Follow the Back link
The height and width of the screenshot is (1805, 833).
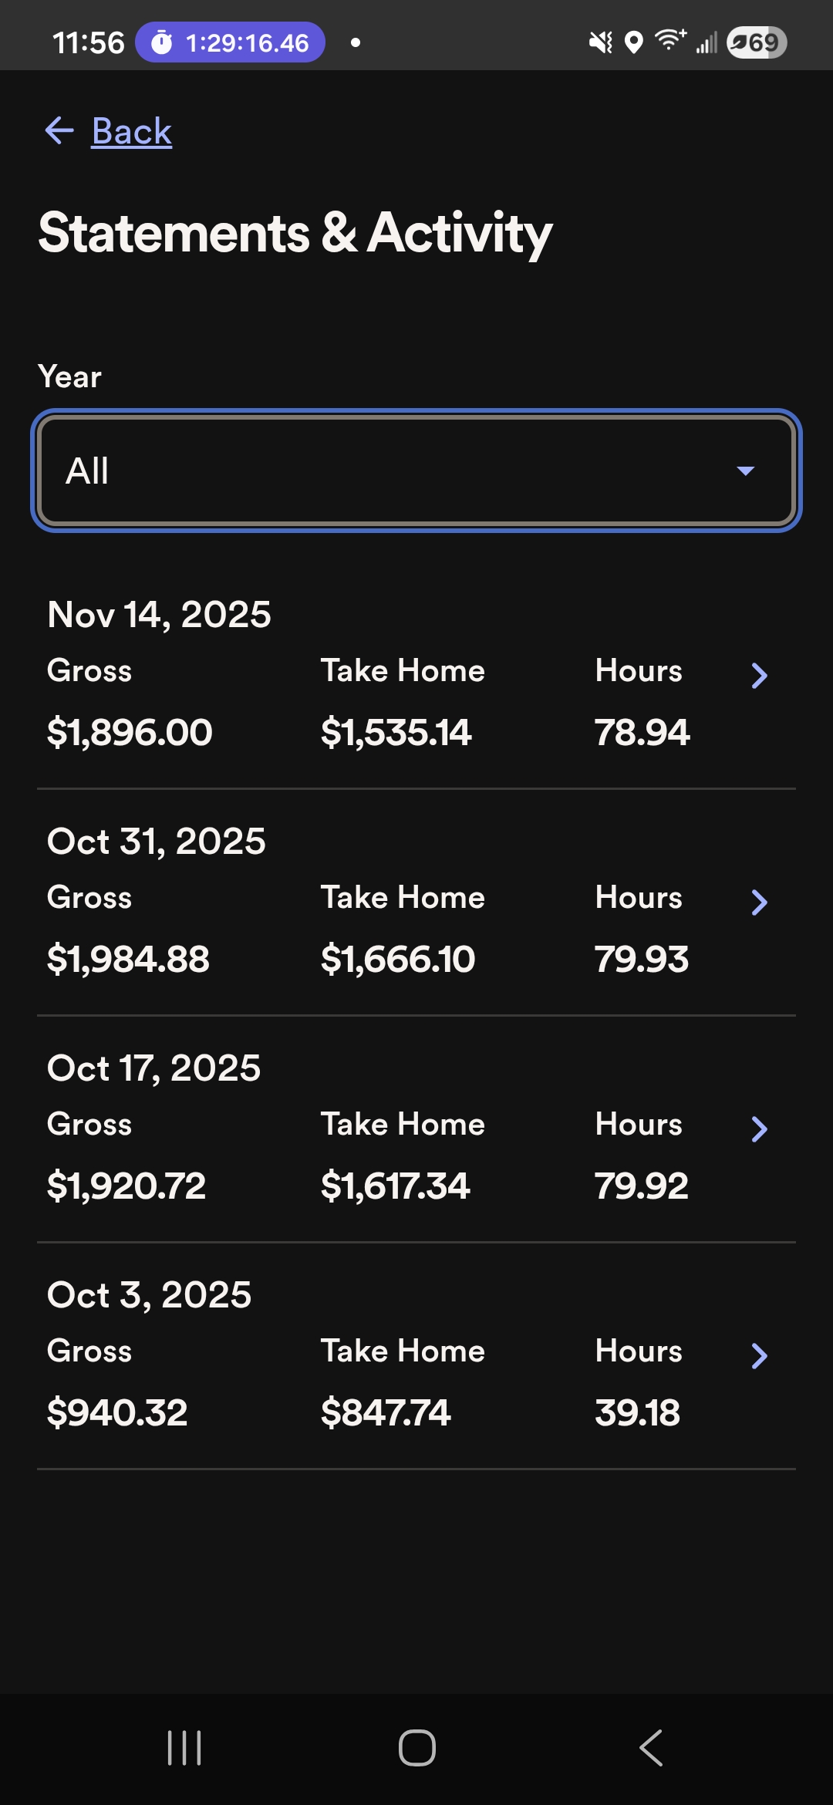coord(132,131)
